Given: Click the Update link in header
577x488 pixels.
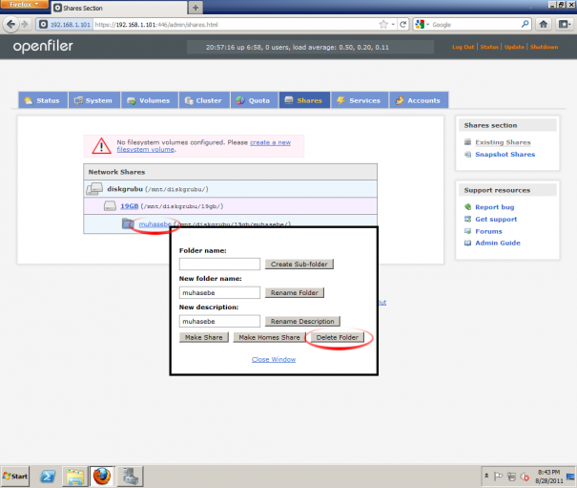Looking at the screenshot, I should (514, 47).
